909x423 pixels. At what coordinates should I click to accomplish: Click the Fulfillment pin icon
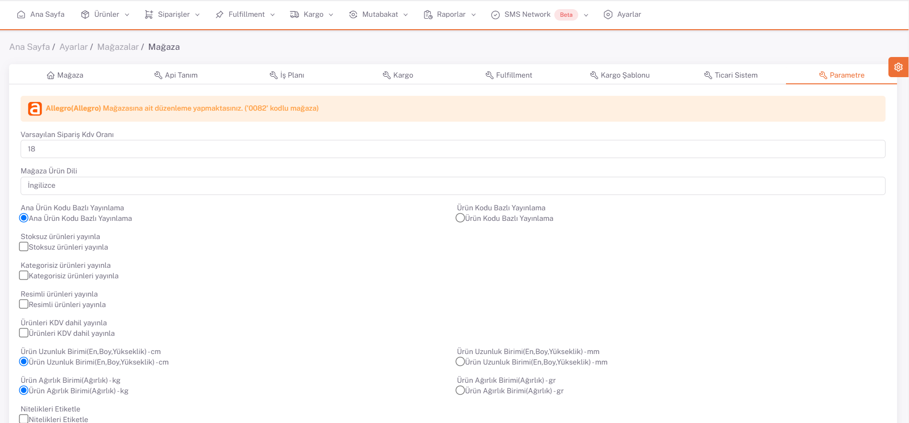[220, 15]
